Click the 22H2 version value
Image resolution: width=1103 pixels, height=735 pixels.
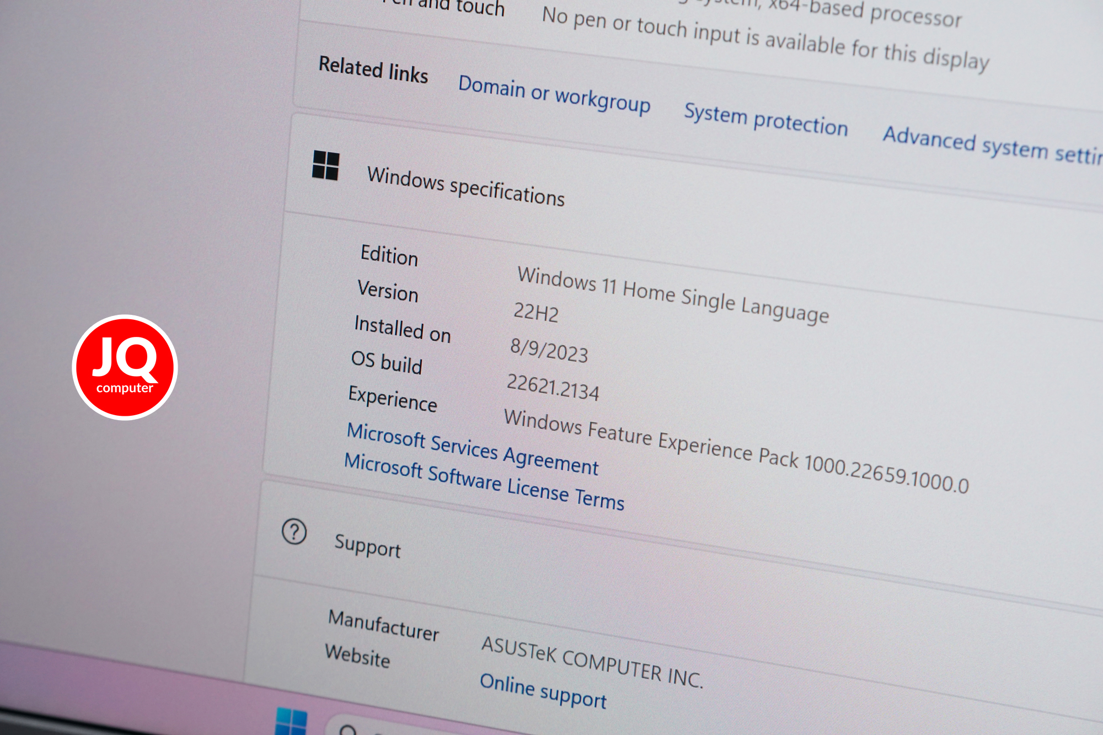click(536, 312)
